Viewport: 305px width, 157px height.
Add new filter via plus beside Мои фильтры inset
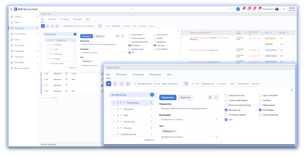click(152, 95)
